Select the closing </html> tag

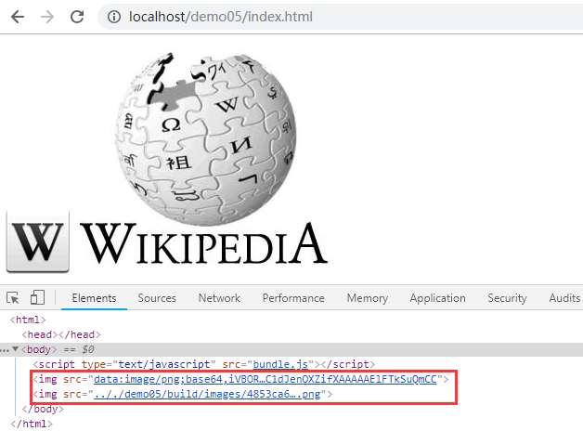(32, 424)
